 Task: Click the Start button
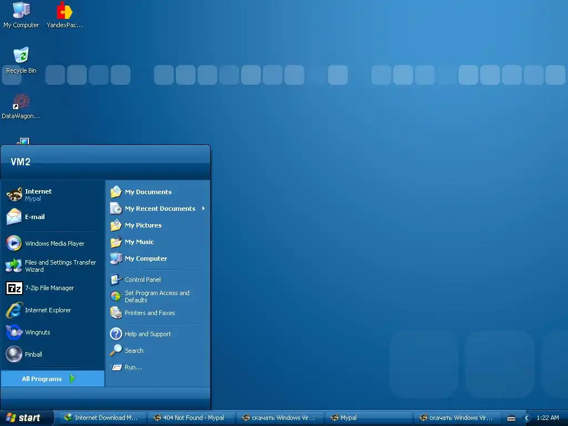point(27,418)
